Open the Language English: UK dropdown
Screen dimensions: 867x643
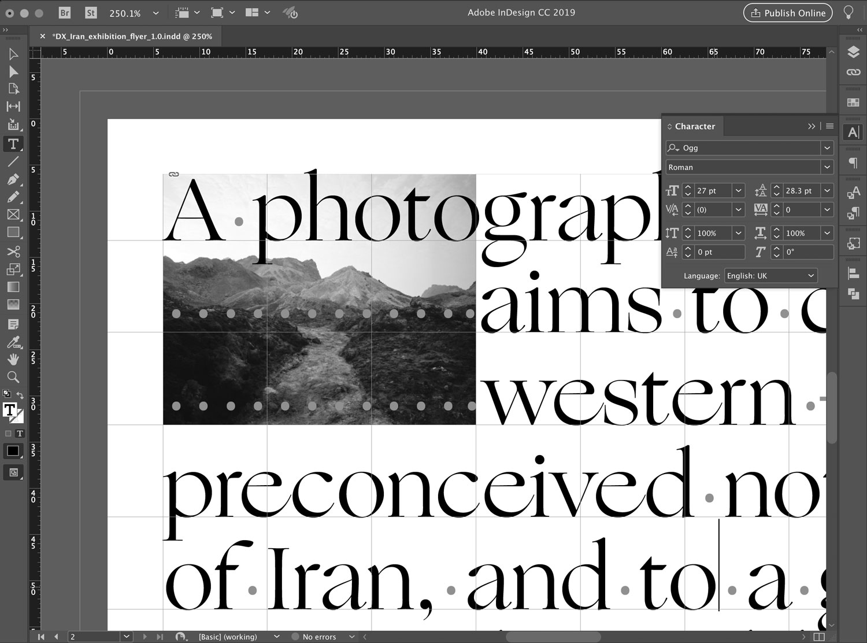(x=770, y=276)
